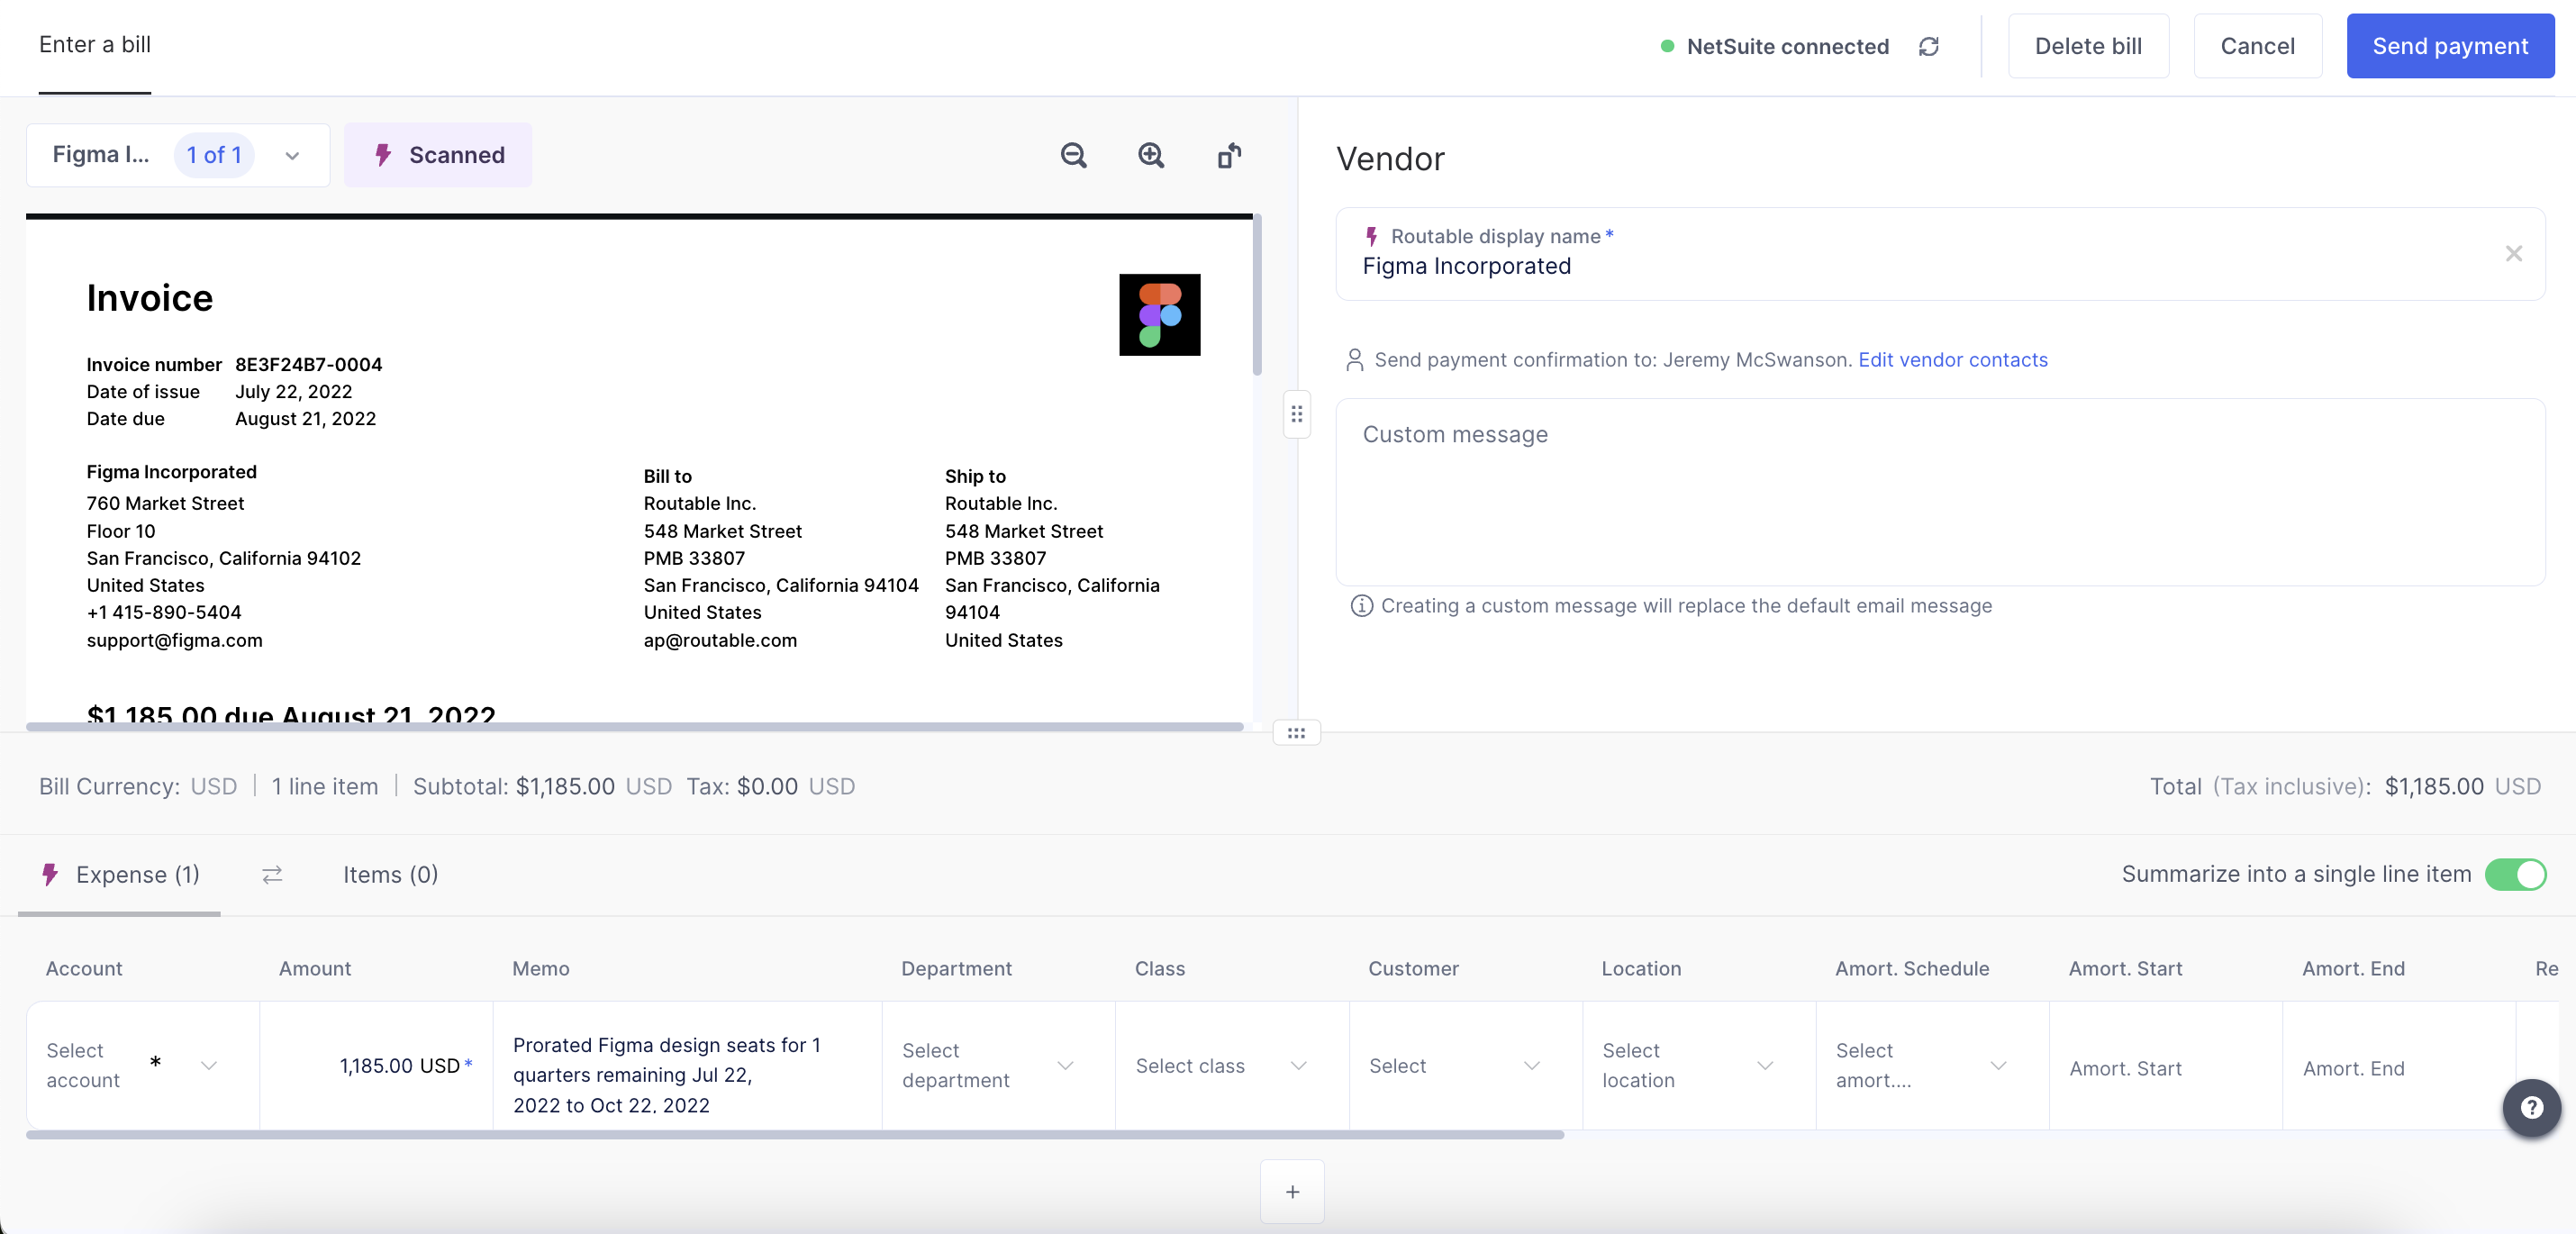
Task: Click the NetSuite connected status text
Action: 1787,46
